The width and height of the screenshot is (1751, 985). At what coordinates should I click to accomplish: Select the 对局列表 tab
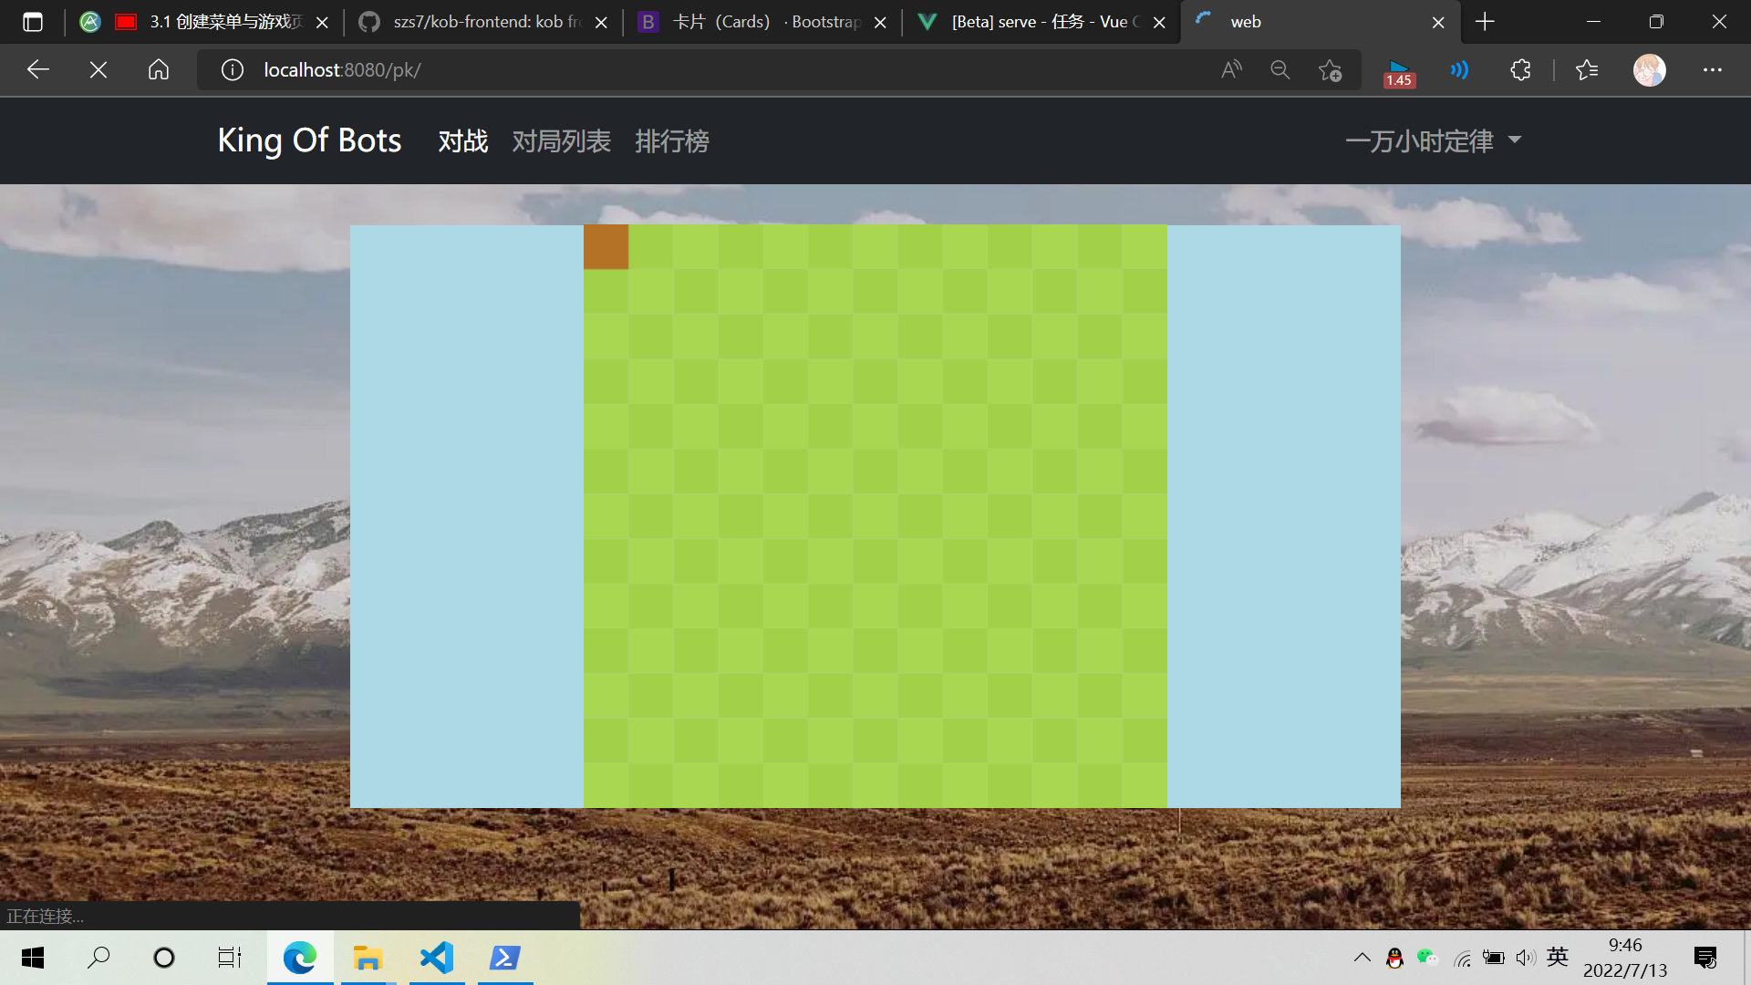click(x=562, y=140)
